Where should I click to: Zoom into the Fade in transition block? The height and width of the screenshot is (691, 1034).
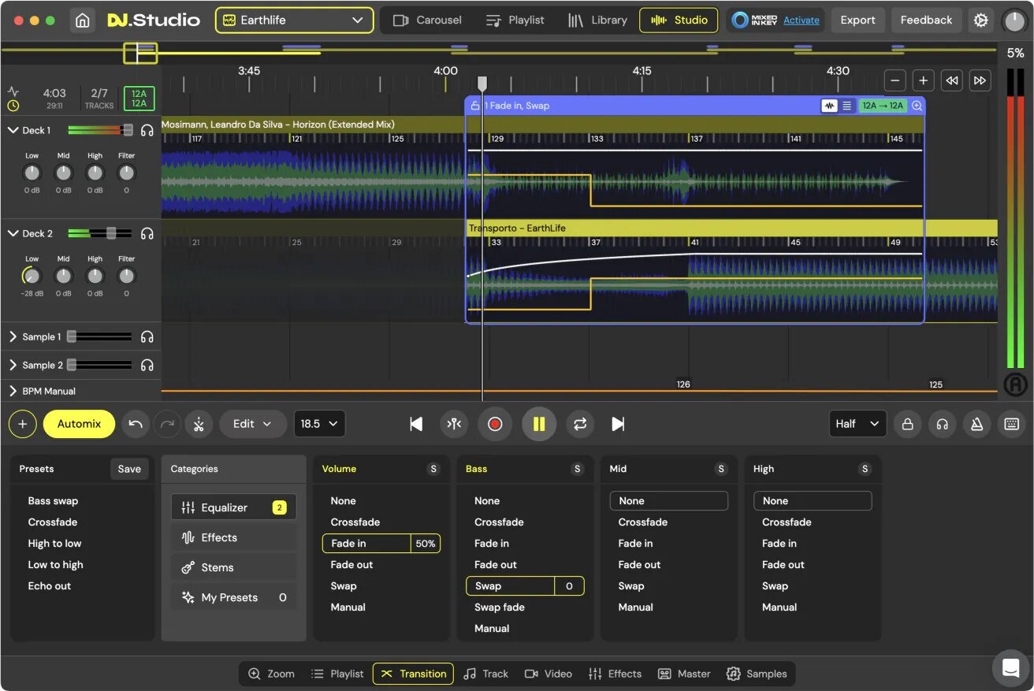[916, 105]
